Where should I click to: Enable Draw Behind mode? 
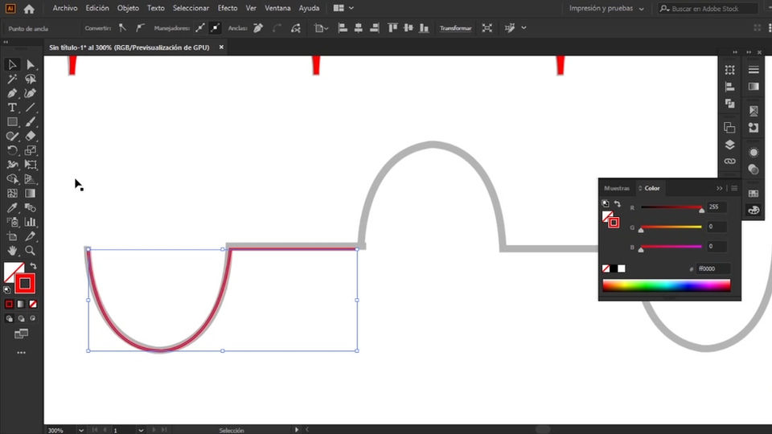pos(21,318)
